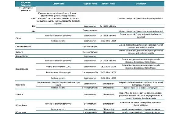183x114 pixels.
Task: Click the 'Règim de visites' column header
Action: [90, 4]
